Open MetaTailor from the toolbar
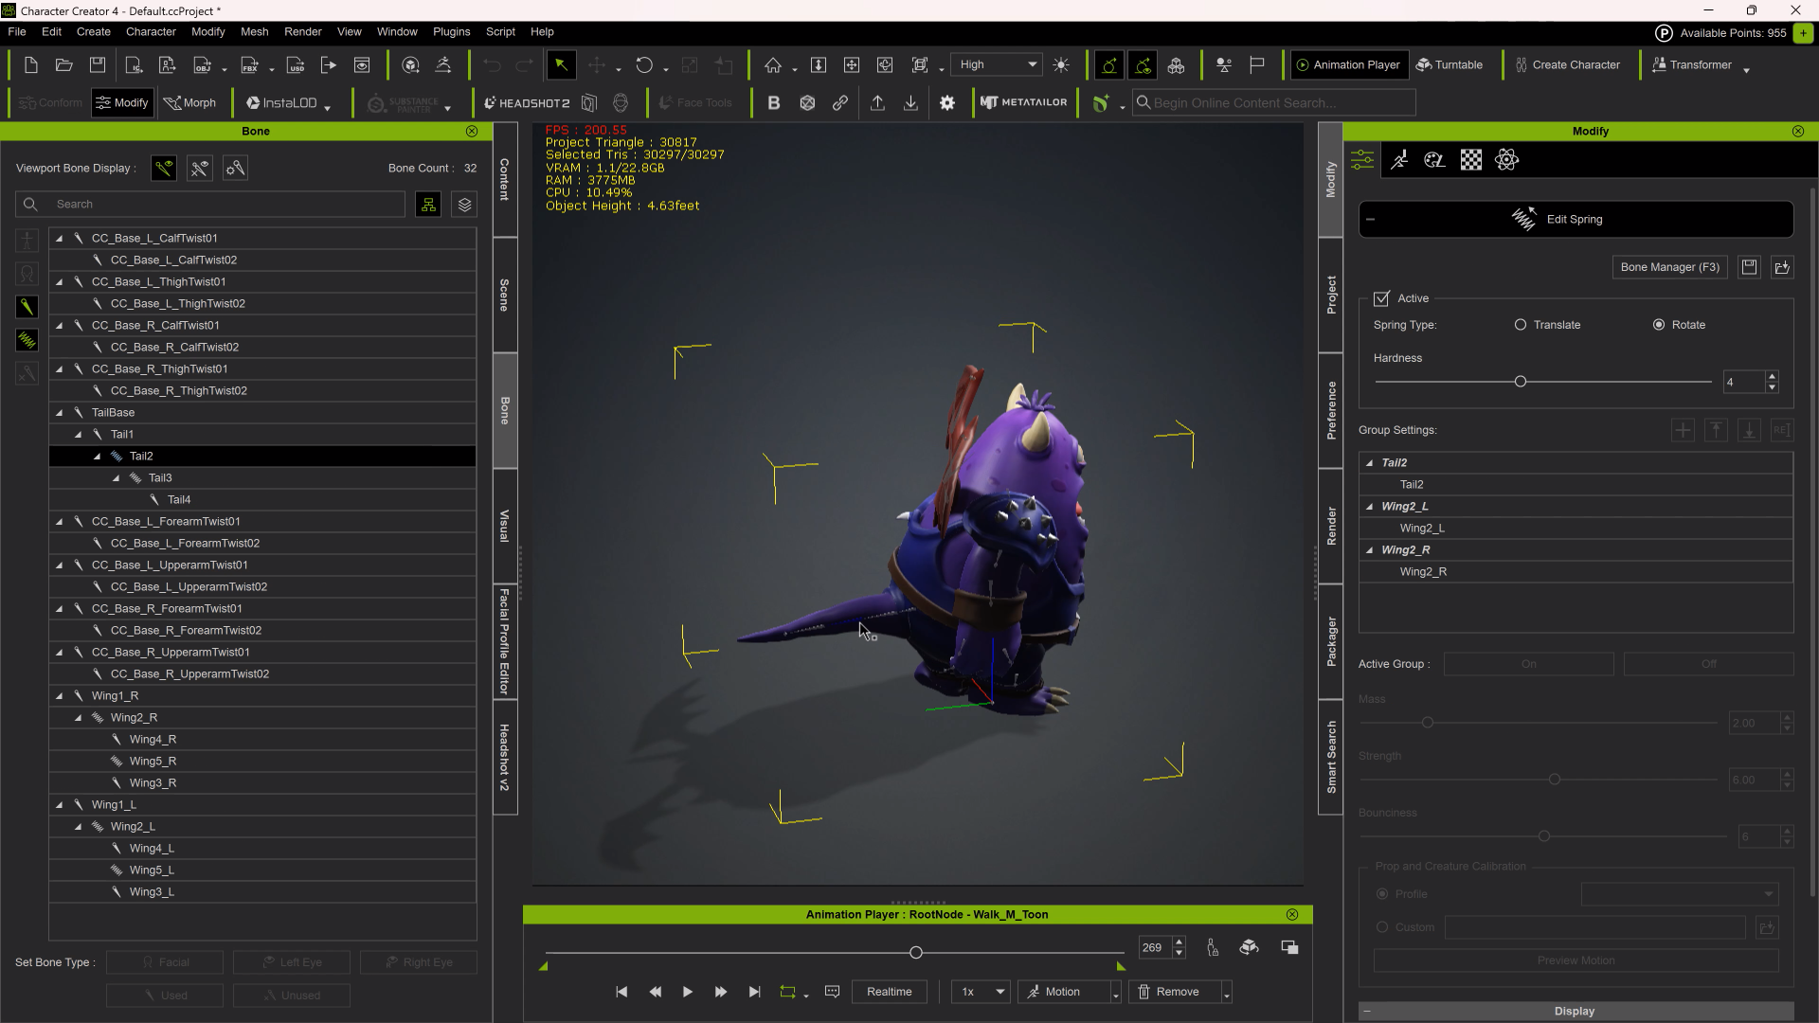1819x1023 pixels. point(1023,102)
